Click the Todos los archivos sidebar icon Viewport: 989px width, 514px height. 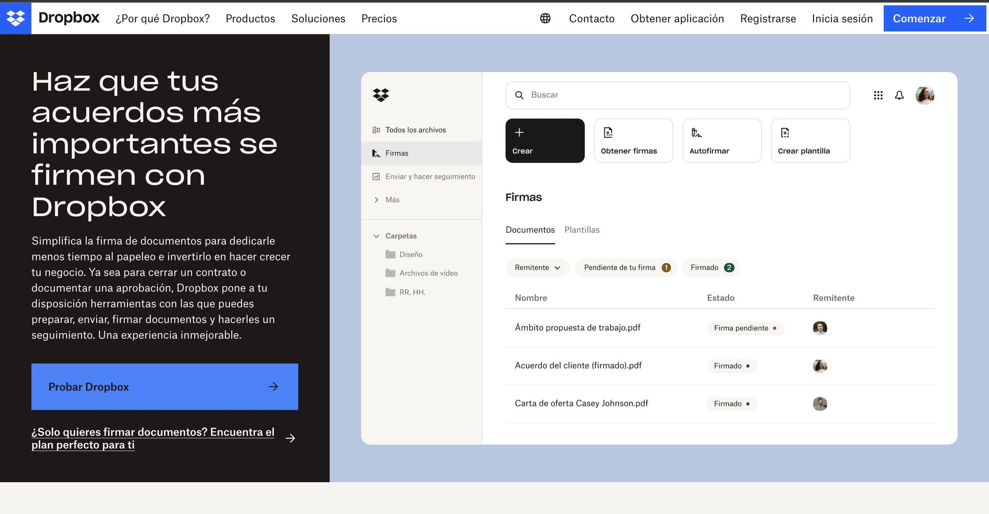point(376,130)
